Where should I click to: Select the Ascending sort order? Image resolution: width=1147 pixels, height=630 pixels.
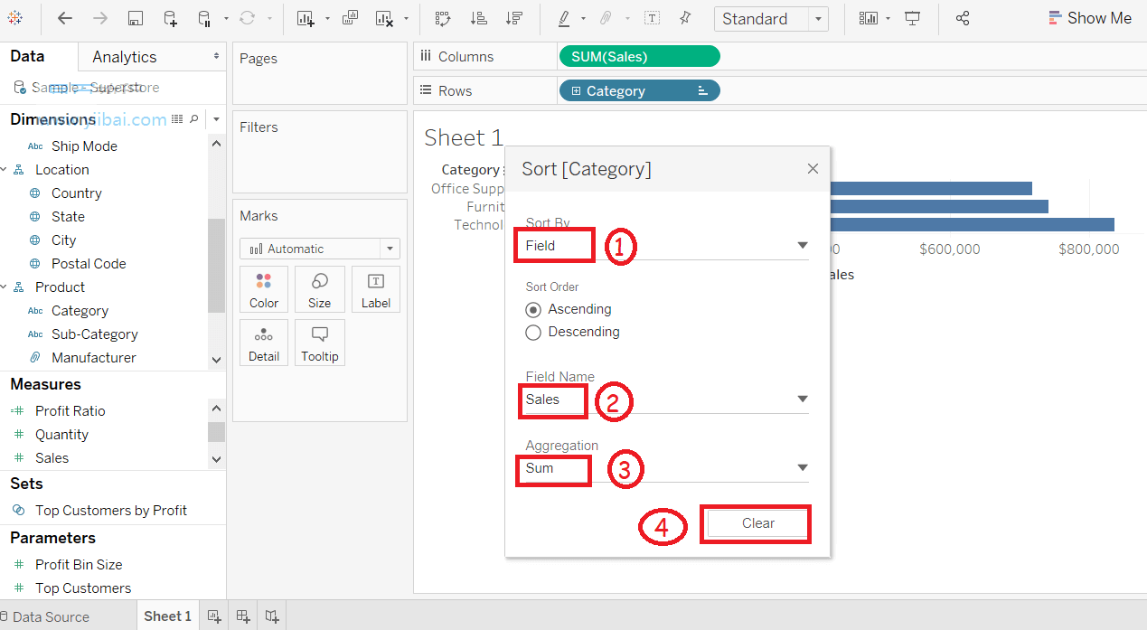click(569, 309)
